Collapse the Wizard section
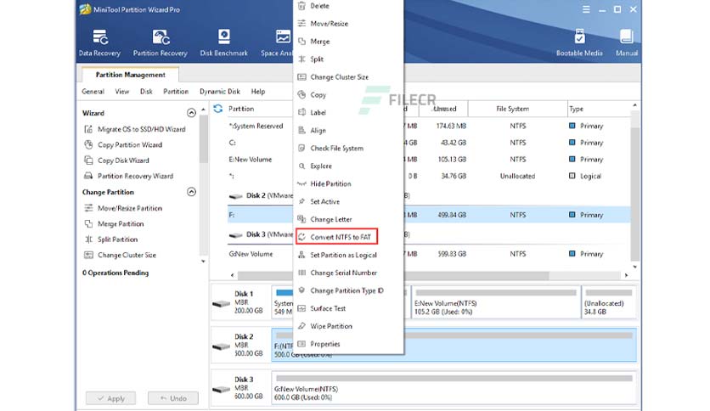 (192, 113)
